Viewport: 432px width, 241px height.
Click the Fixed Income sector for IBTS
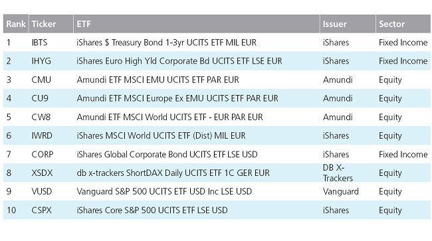click(403, 42)
